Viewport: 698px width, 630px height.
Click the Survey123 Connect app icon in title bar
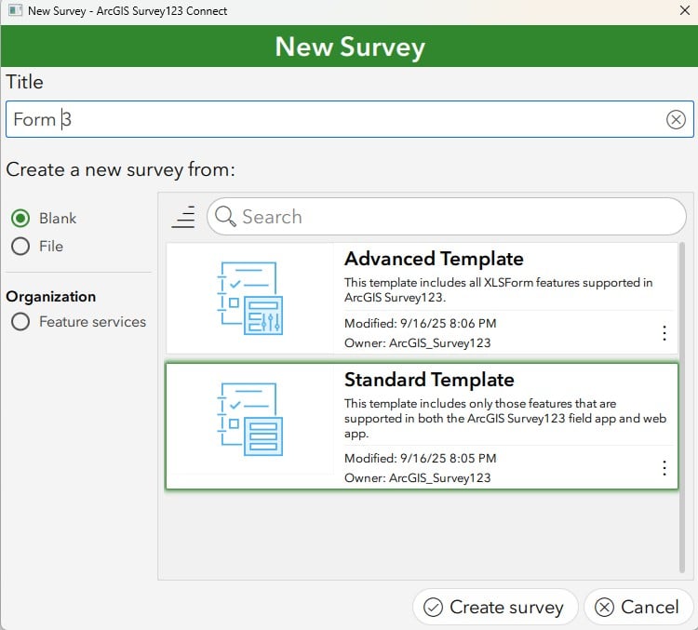point(15,10)
